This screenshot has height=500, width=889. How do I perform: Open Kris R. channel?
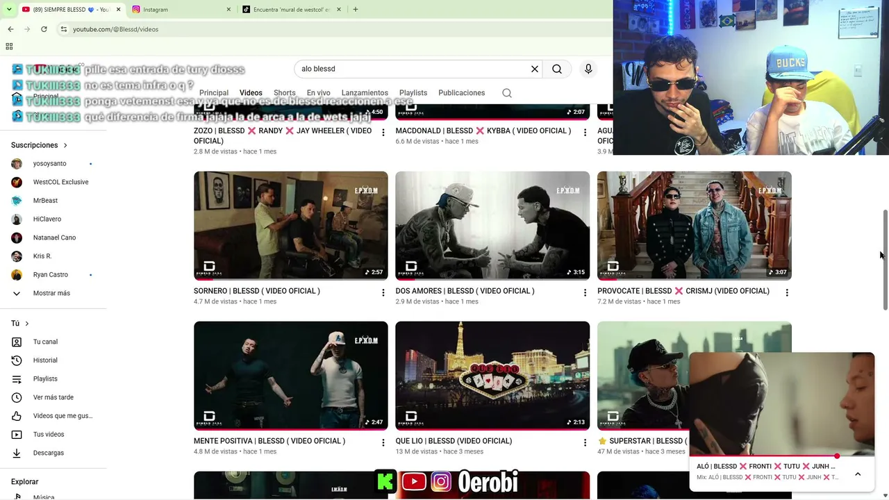click(x=42, y=256)
